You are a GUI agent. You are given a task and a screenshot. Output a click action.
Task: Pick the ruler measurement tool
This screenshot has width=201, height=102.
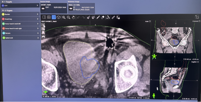pos(113,17)
